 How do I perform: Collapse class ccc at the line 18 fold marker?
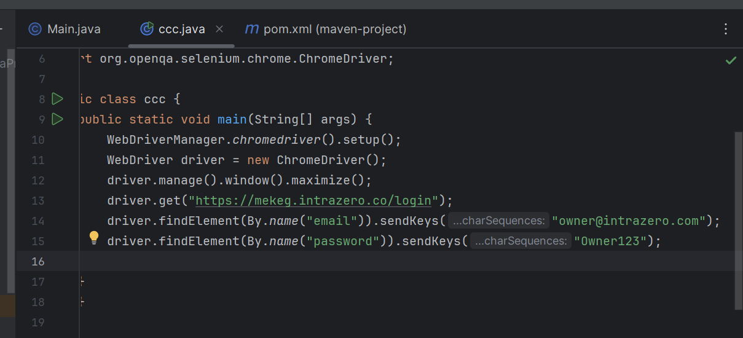pyautogui.click(x=82, y=302)
